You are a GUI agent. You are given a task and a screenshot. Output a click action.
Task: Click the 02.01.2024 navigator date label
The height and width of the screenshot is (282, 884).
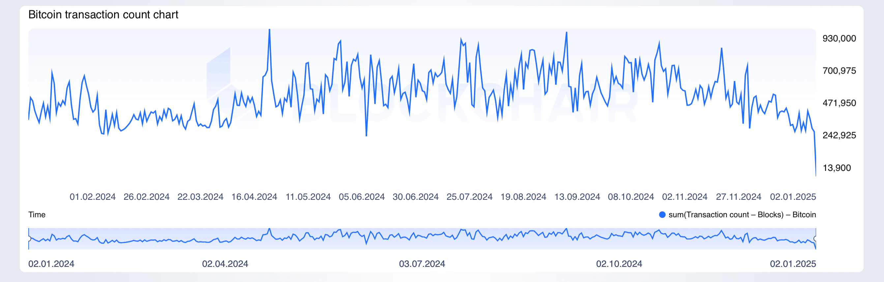[51, 264]
